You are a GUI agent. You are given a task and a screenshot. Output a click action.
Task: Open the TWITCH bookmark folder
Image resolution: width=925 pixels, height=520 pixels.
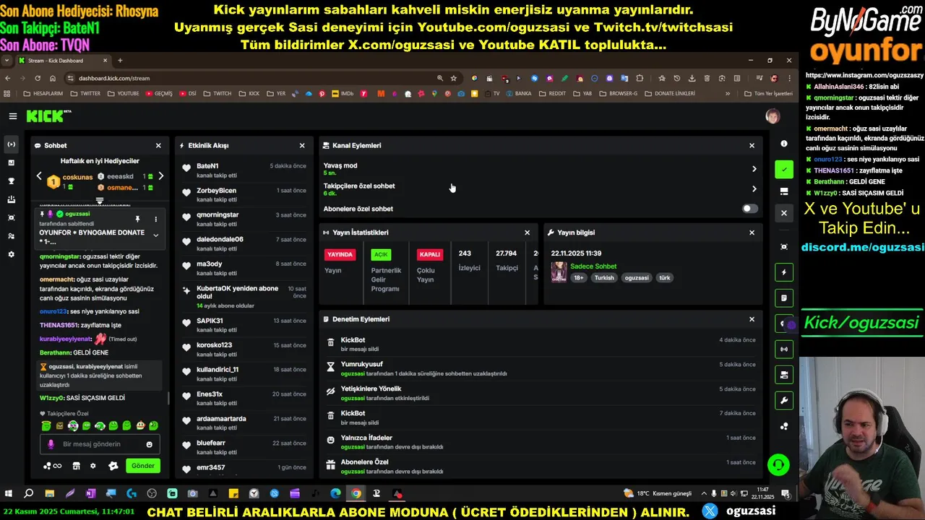(x=217, y=93)
